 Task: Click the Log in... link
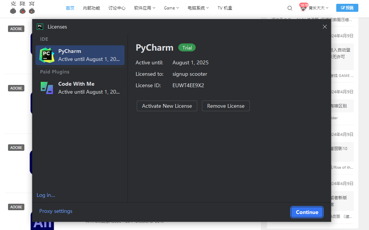click(x=46, y=195)
